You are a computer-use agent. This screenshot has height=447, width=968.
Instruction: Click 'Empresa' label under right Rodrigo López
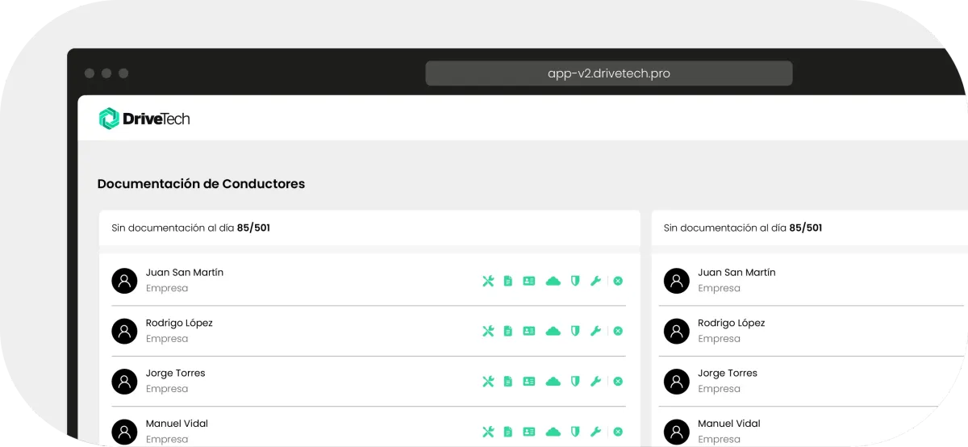(720, 339)
